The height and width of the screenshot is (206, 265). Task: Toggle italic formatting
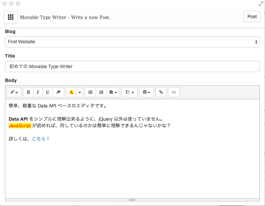point(38,92)
